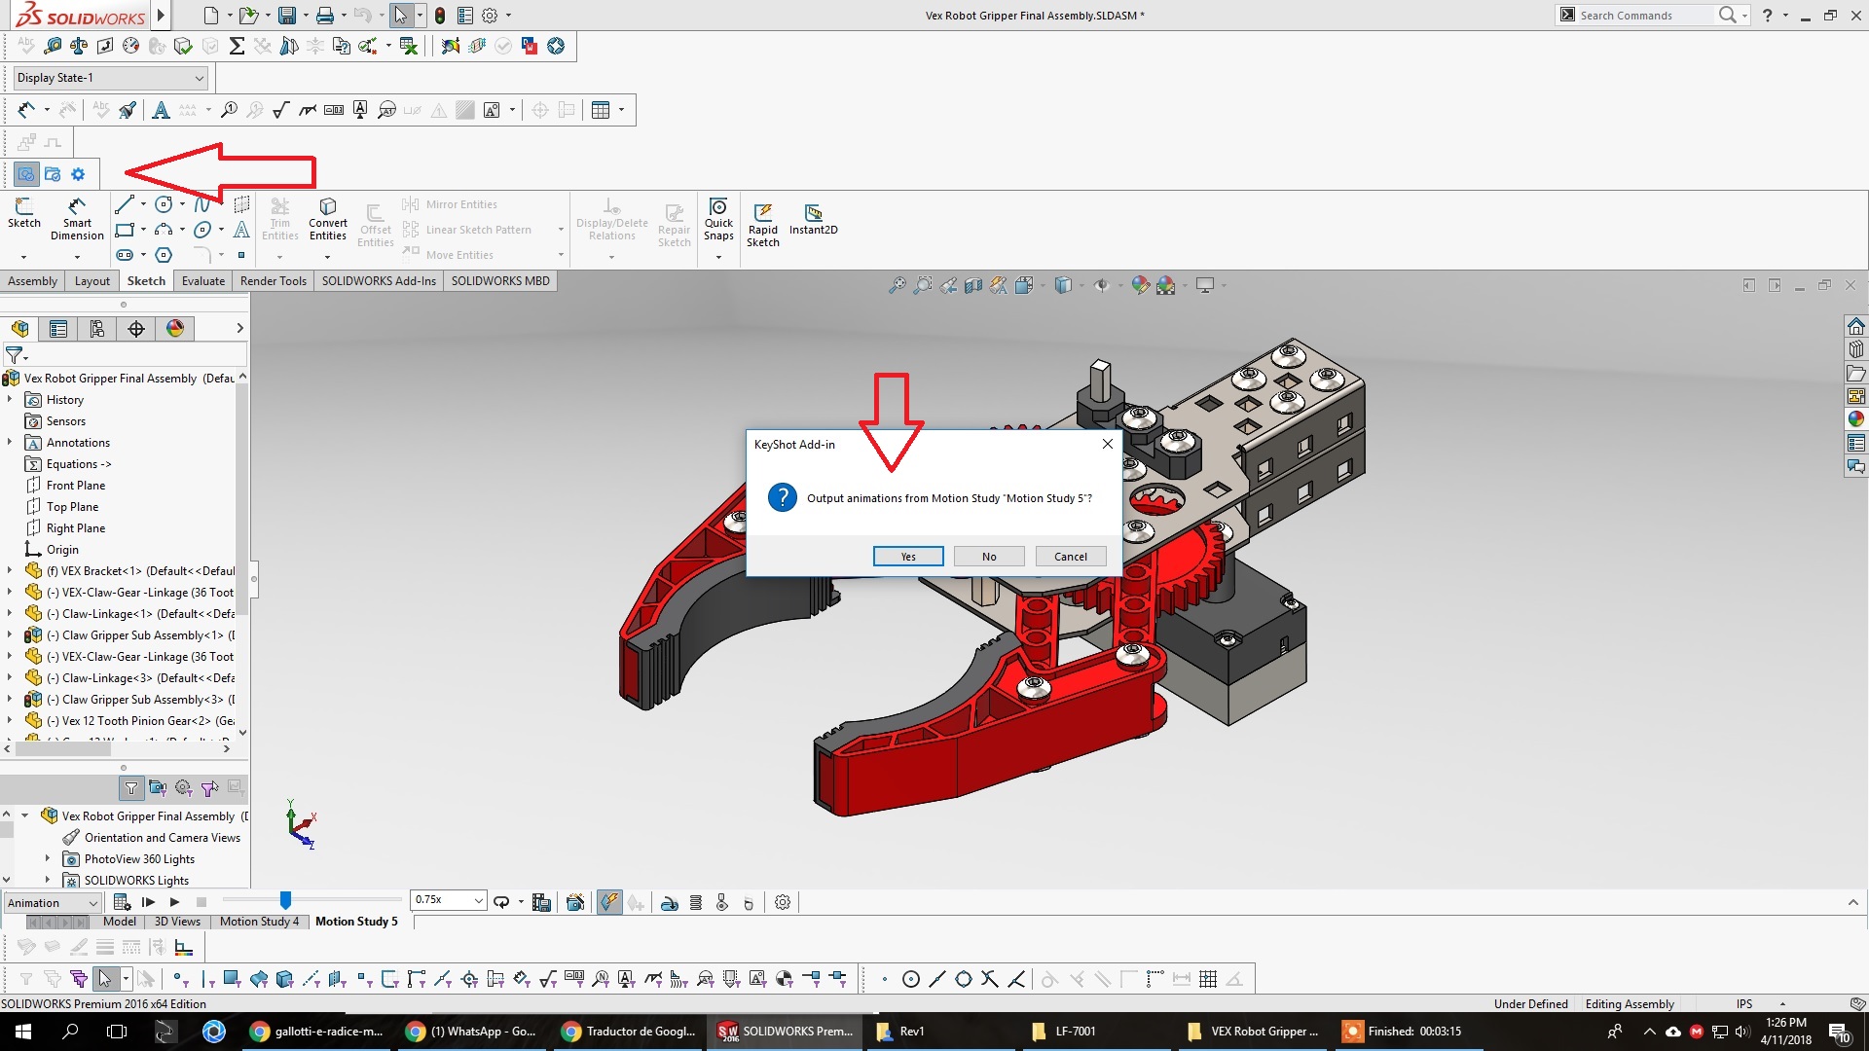Toggle Rapid Sketch mode
This screenshot has width=1869, height=1051.
pos(763,224)
